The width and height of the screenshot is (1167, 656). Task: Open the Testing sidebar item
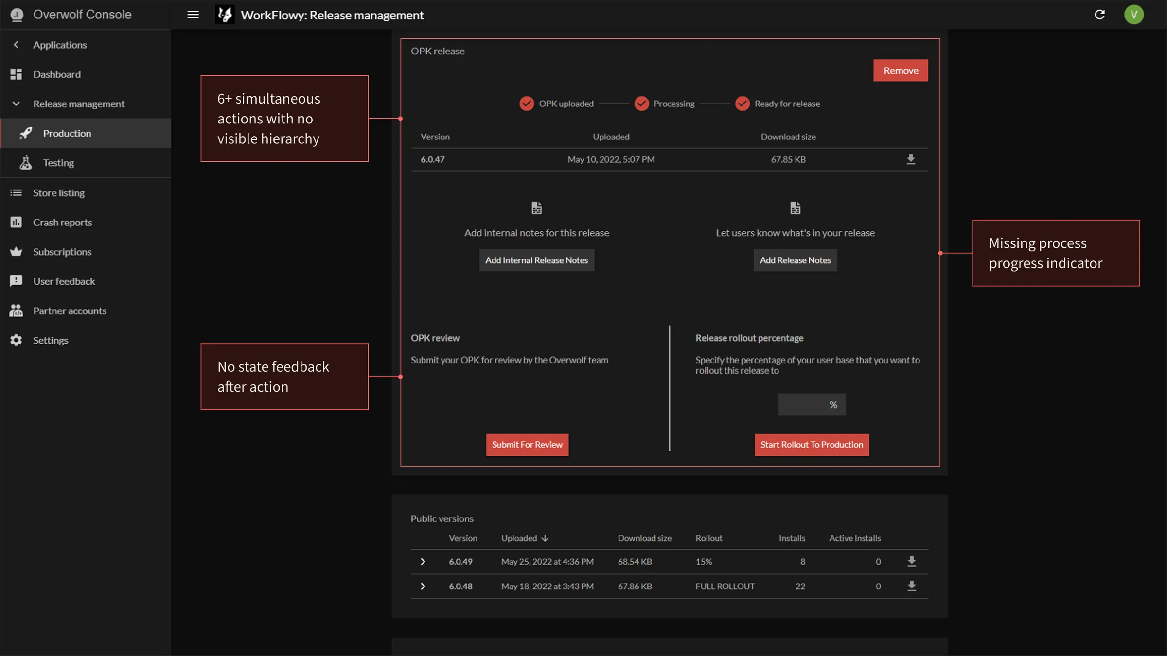click(86, 163)
